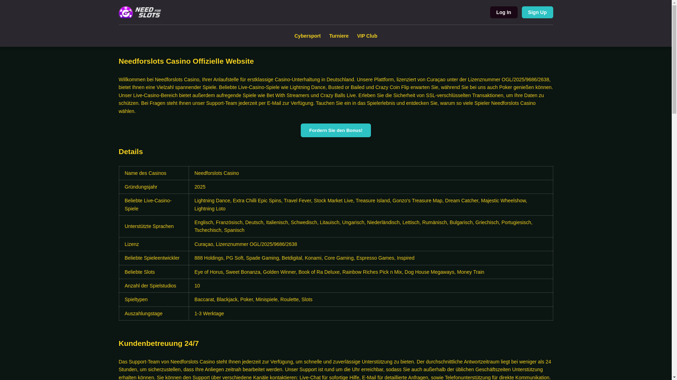Go to the Turniere page
The width and height of the screenshot is (677, 380).
339,36
